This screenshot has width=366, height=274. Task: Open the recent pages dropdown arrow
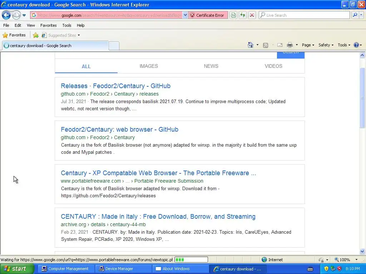(24, 15)
